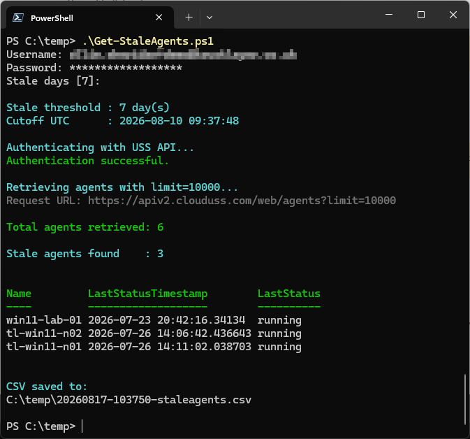Image resolution: width=470 pixels, height=439 pixels.
Task: Close the terminal window
Action: (x=453, y=15)
